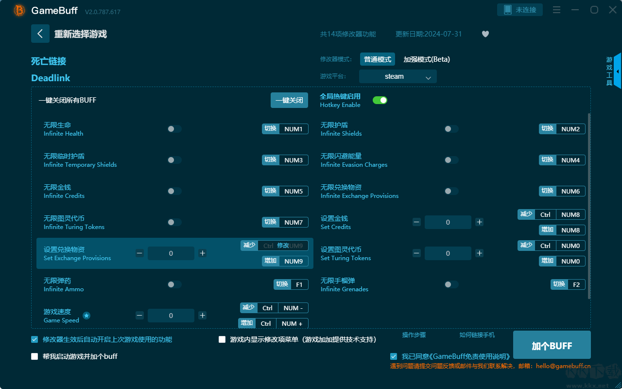622x389 pixels.
Task: Check the 游戏内显示修改项菜单 checkbox
Action: click(222, 339)
